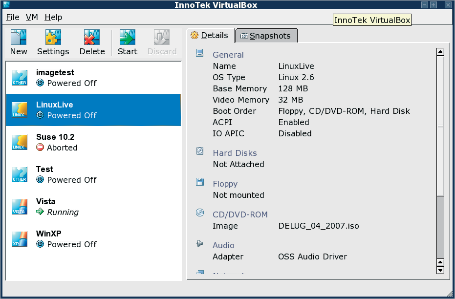The height and width of the screenshot is (299, 455).
Task: Open Settings from the toolbar
Action: pyautogui.click(x=53, y=43)
